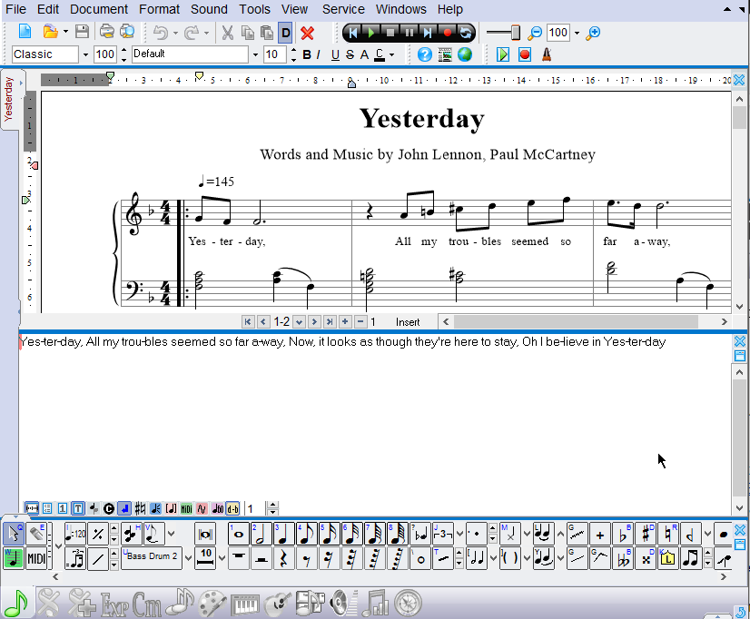The image size is (750, 619).
Task: Select the quarter rest button
Action: [x=283, y=558]
